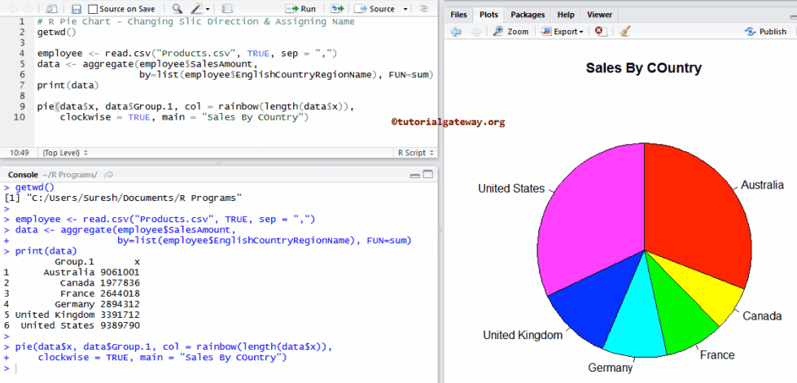Place cursor on 'getwd()' in editor line 2
Image resolution: width=797 pixels, height=383 pixels.
click(x=56, y=32)
